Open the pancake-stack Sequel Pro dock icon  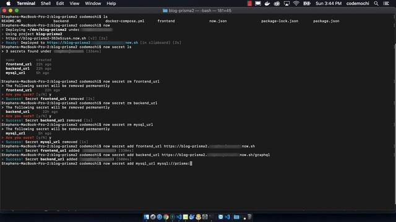(199, 216)
